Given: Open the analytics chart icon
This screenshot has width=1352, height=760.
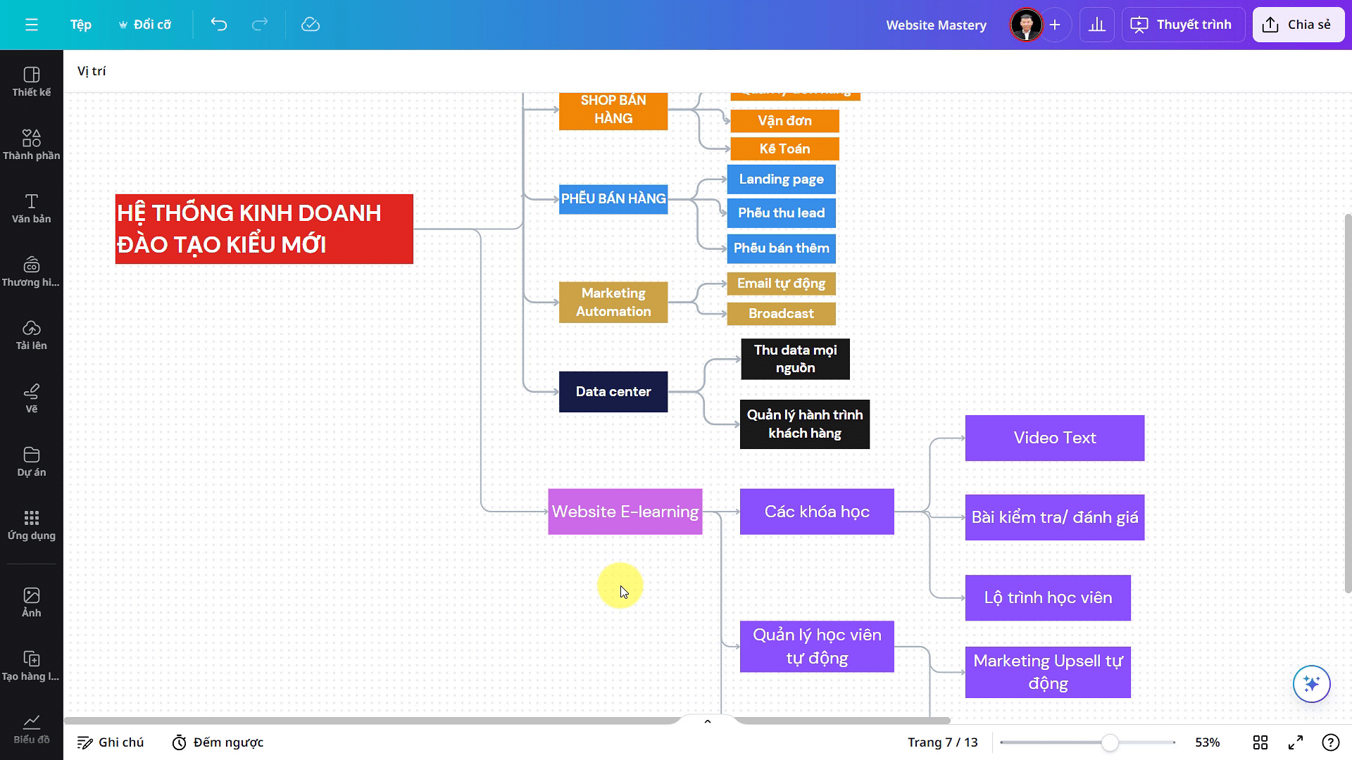Looking at the screenshot, I should tap(1097, 25).
